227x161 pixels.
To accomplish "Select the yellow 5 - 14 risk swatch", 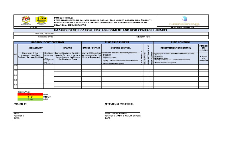I will click(30, 97).
